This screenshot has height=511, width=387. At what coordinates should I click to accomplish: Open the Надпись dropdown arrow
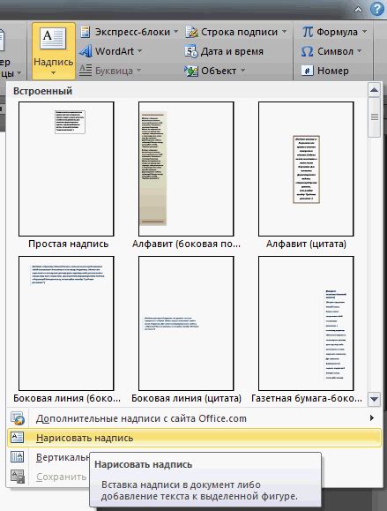(x=53, y=73)
